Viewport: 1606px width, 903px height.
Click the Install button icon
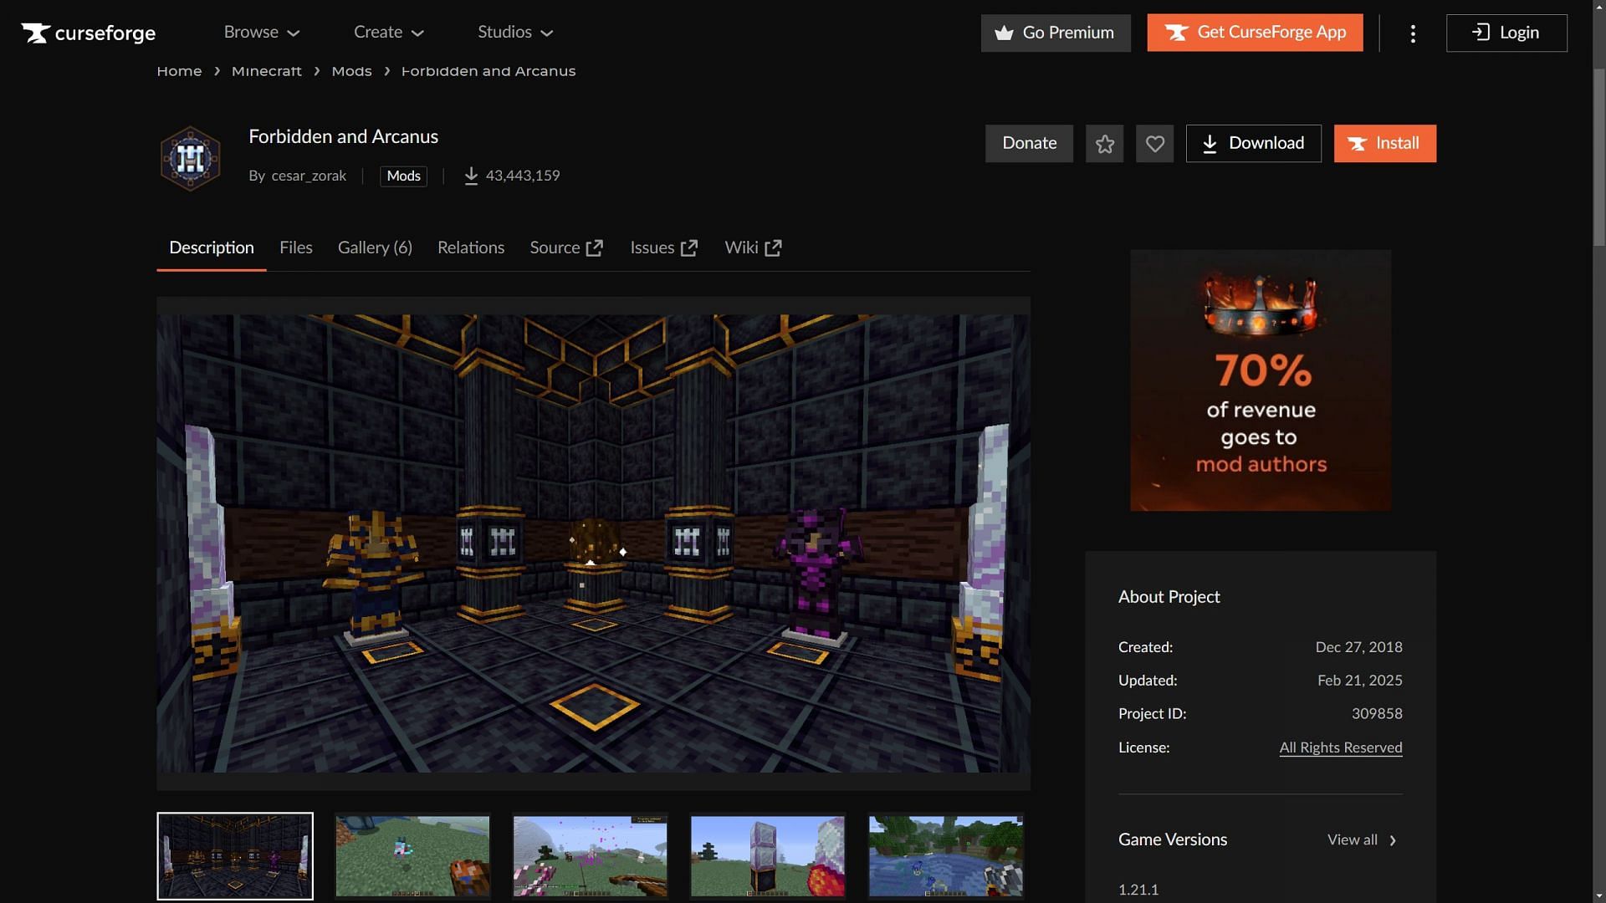[x=1359, y=143]
